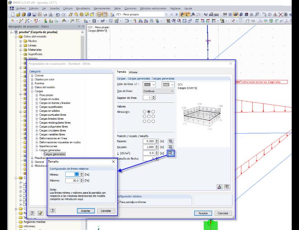Viewport: 299px width, 230px height.
Task: Collapse the Cargas category node
Action: tap(32, 91)
